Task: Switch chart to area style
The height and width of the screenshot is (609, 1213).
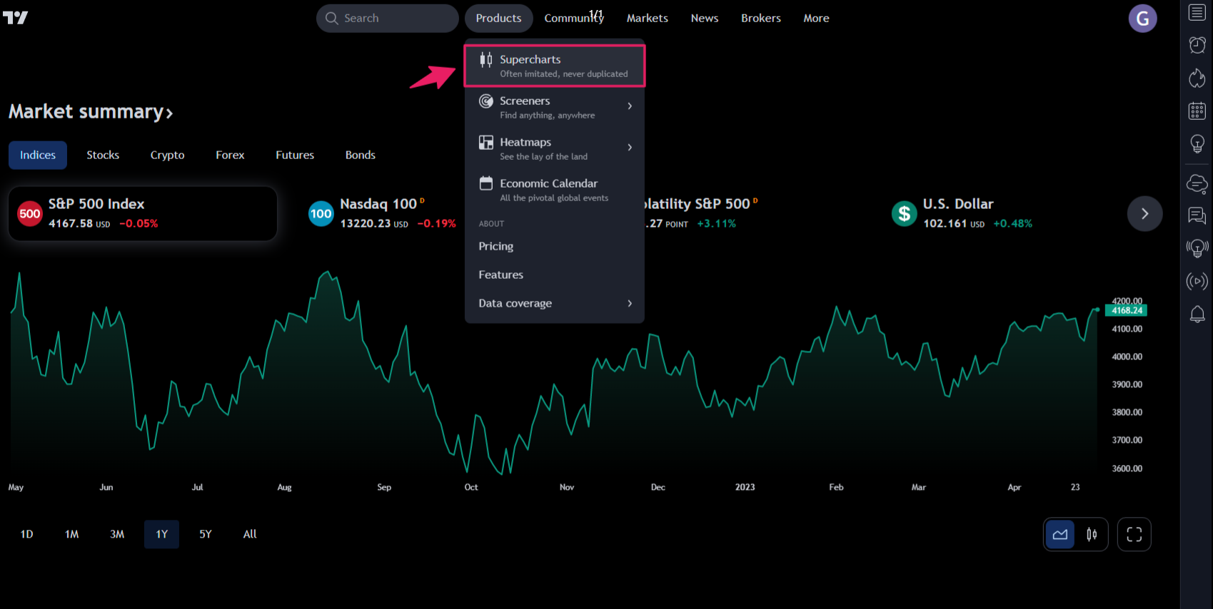Action: tap(1060, 534)
